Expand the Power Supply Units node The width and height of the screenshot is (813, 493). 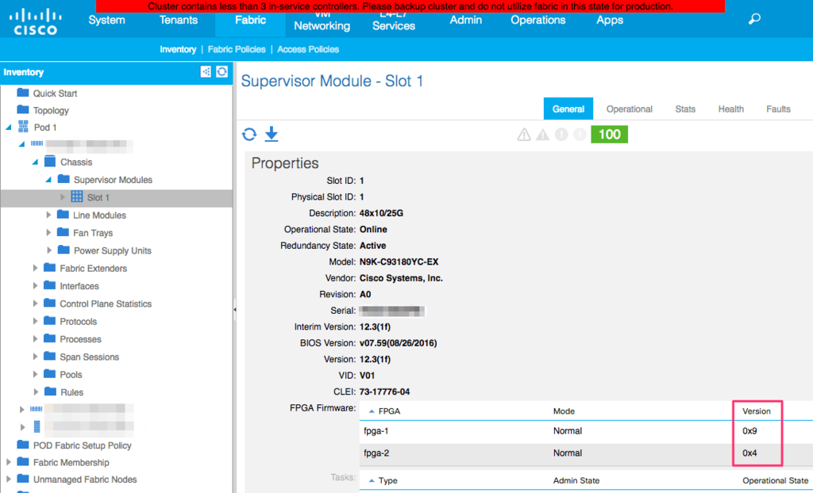click(48, 250)
